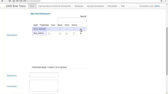The image size is (168, 94).
Task: Select the User, Admin name cell
Action: click(39, 33)
